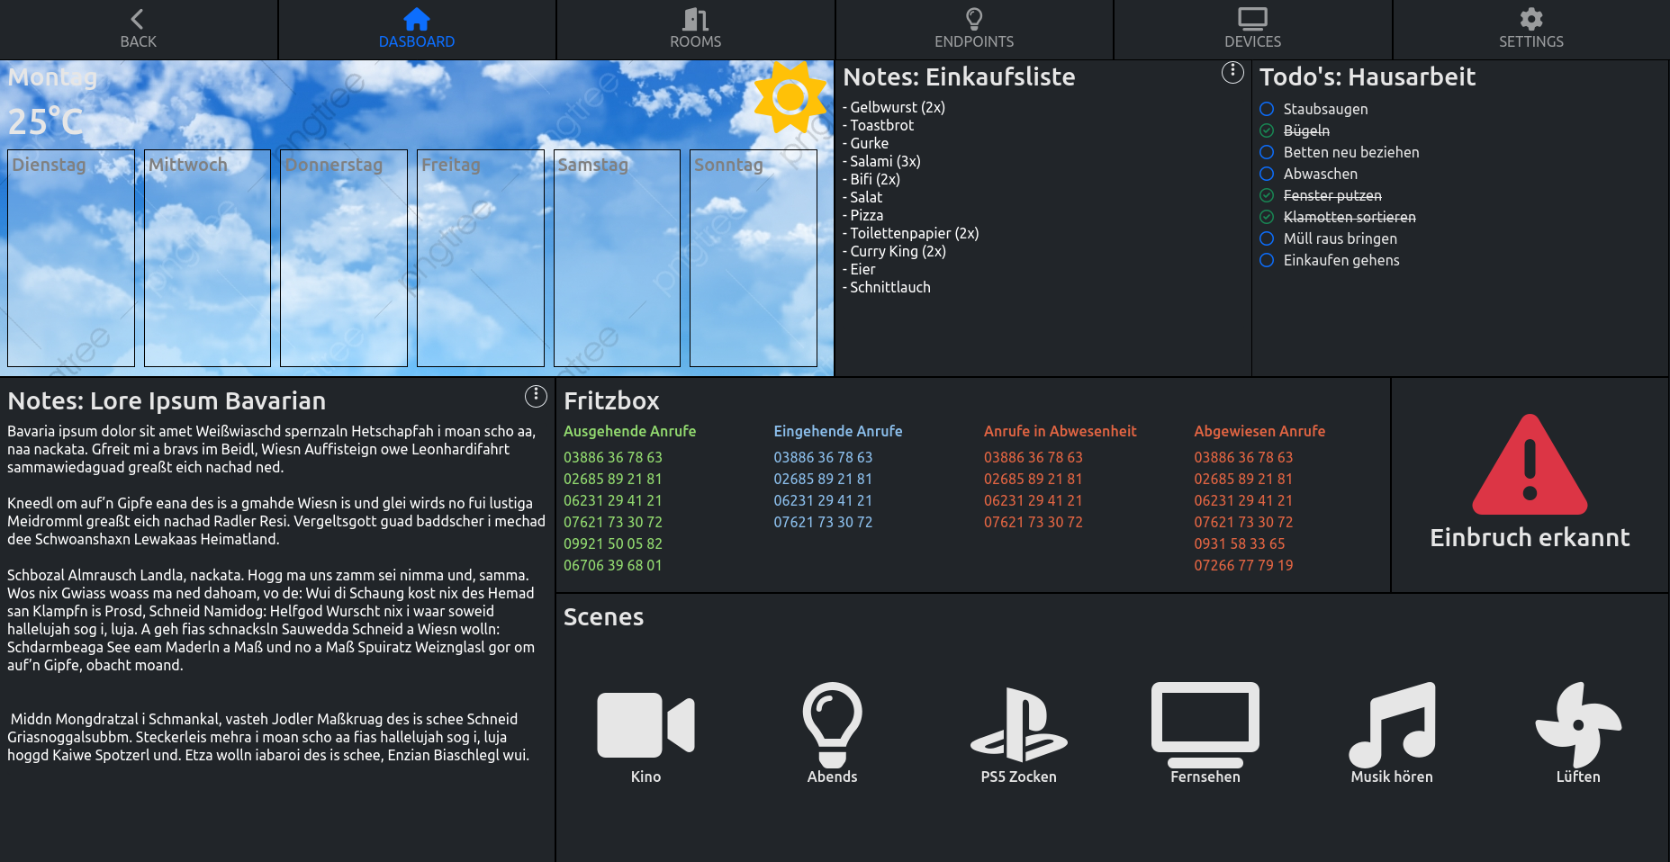Select outgoing call 06706 39 68 01
1670x862 pixels.
click(x=613, y=565)
